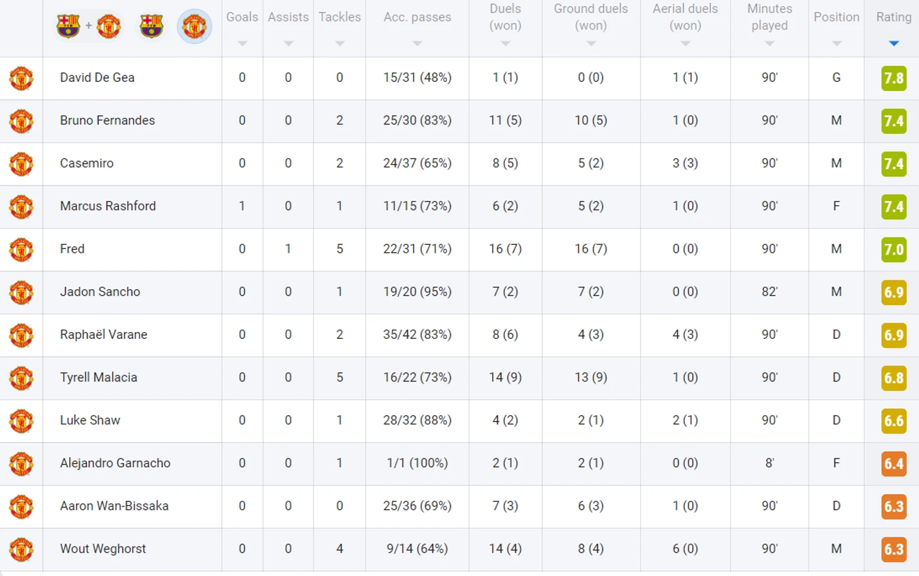Select the combined Barcelona and Manchester United filter
Viewport: 919px width, 576px height.
[x=88, y=26]
